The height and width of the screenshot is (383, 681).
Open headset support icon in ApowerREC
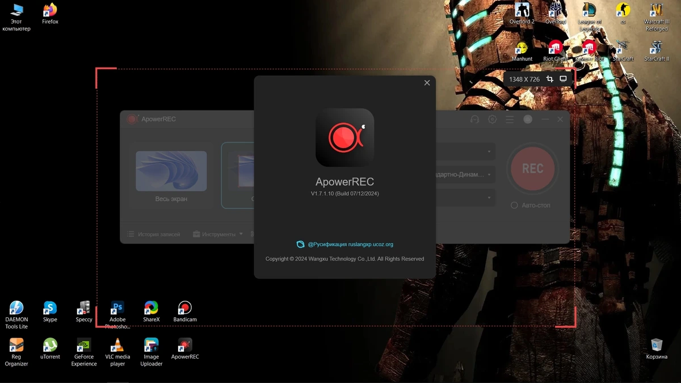click(x=475, y=119)
